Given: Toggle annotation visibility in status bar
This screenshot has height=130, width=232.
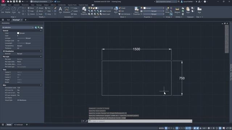Looking at the screenshot, I should (x=195, y=128).
